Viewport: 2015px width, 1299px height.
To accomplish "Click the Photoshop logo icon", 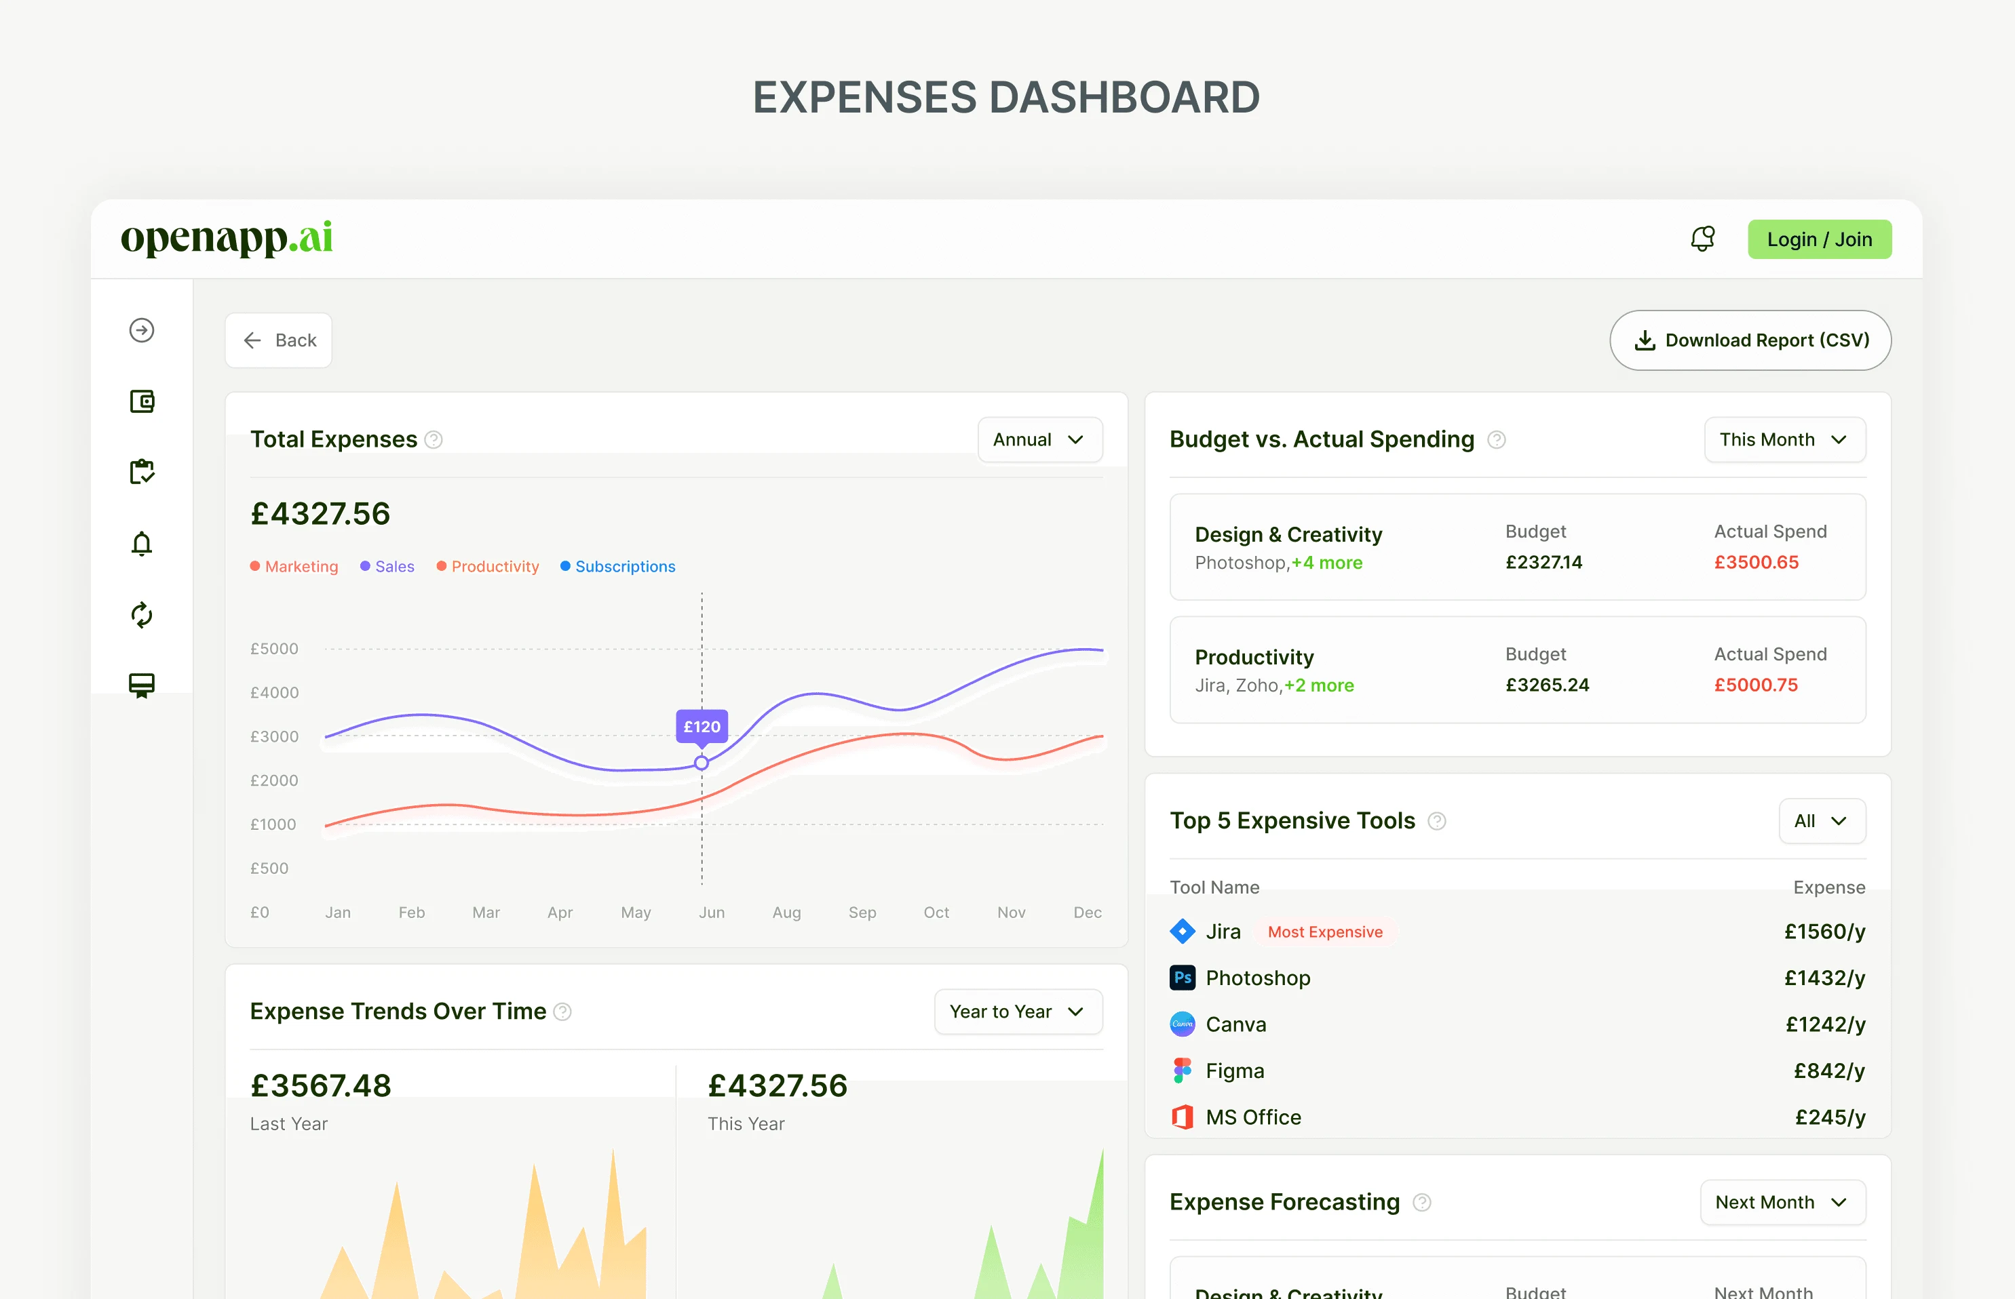I will coord(1183,978).
